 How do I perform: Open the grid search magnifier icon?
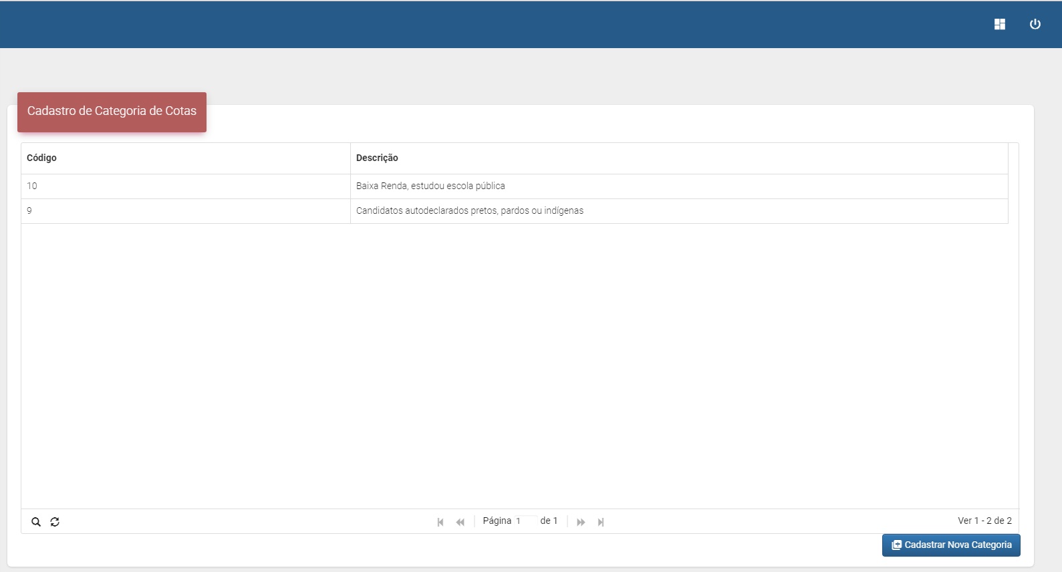pyautogui.click(x=36, y=522)
